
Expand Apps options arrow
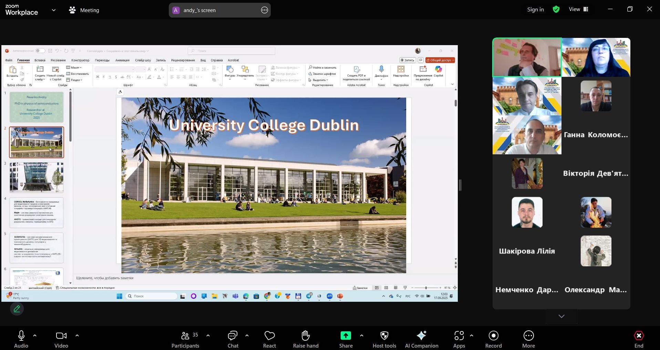point(471,336)
